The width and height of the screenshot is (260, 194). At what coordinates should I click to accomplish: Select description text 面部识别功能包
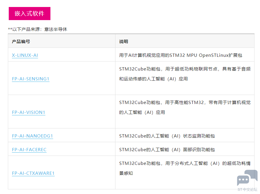point(199,150)
